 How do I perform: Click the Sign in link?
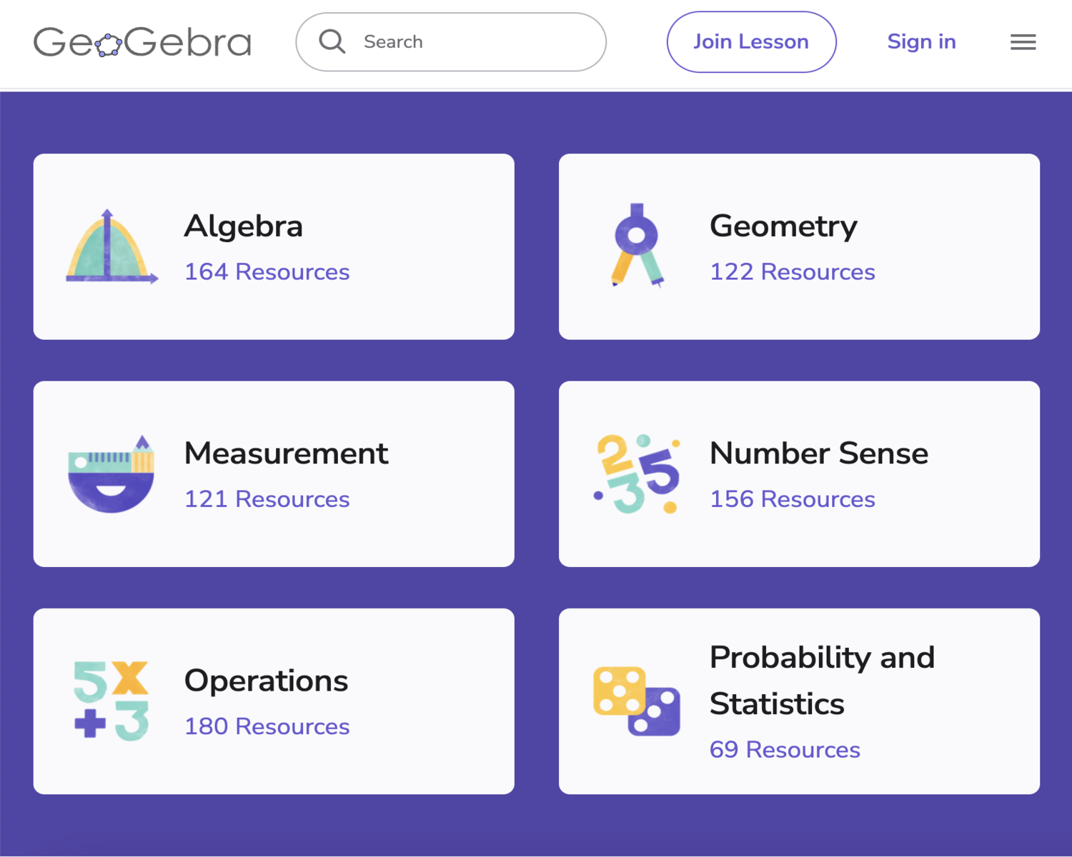coord(921,41)
